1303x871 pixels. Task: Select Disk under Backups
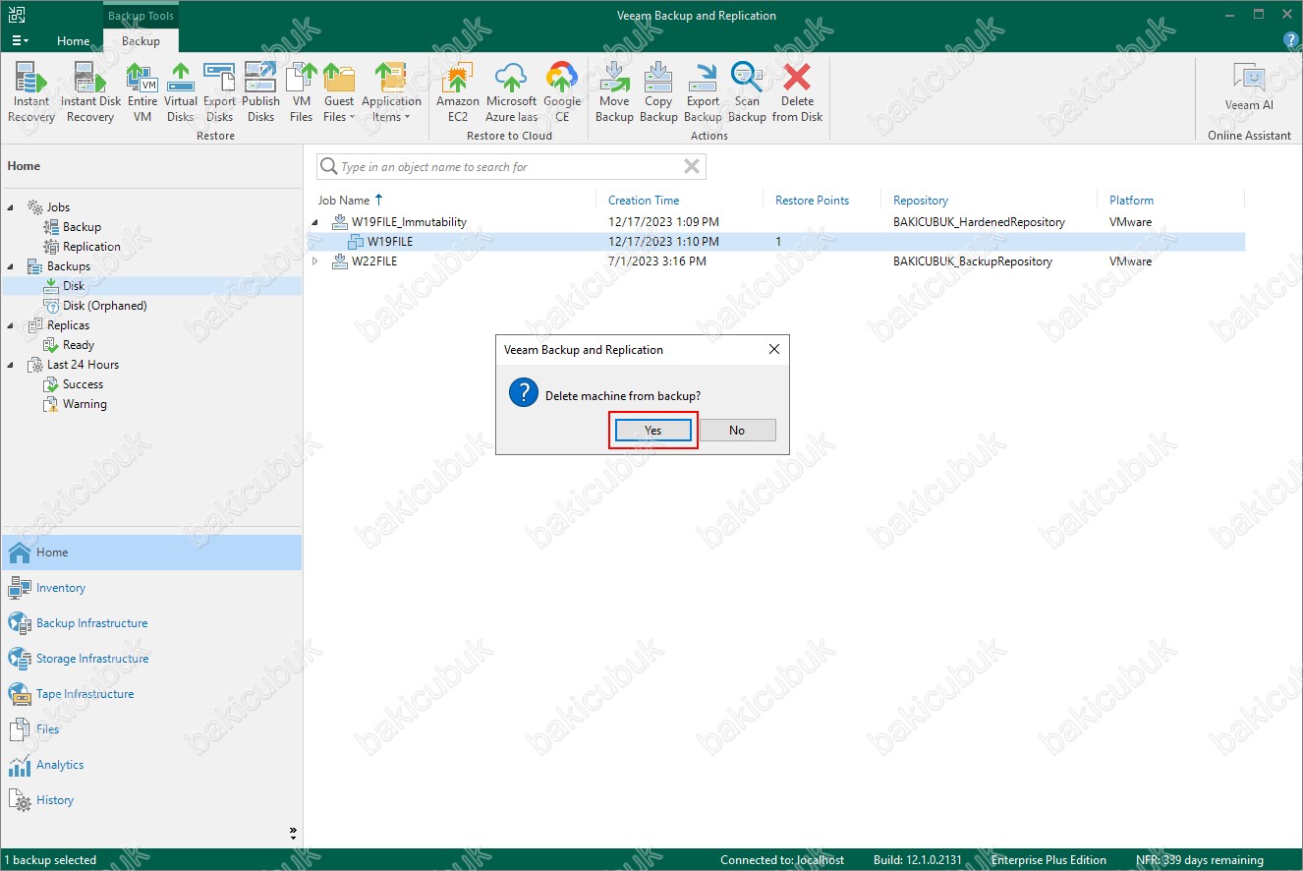(74, 286)
